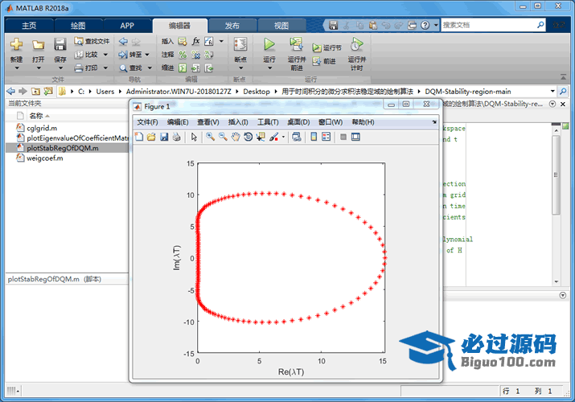Click the Help question mark icon
This screenshot has width=575, height=402.
(x=425, y=25)
